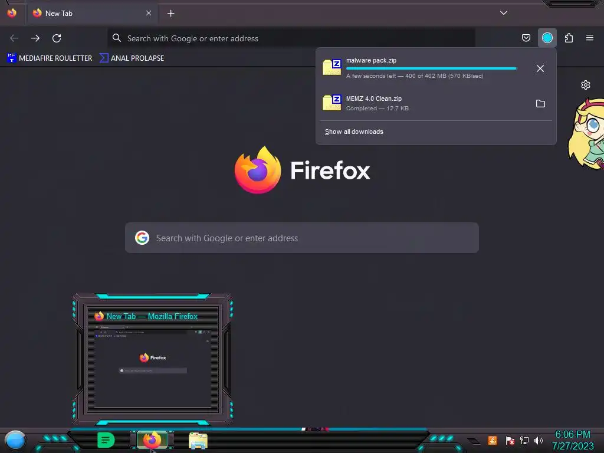Show MEMZ 4.0 Clean.zip in folder
Screen dimensions: 604x453
(540, 104)
